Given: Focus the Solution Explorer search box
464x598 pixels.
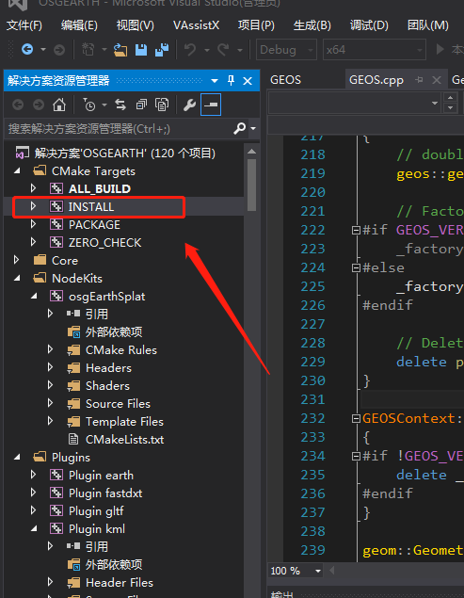Looking at the screenshot, I should coord(119,128).
